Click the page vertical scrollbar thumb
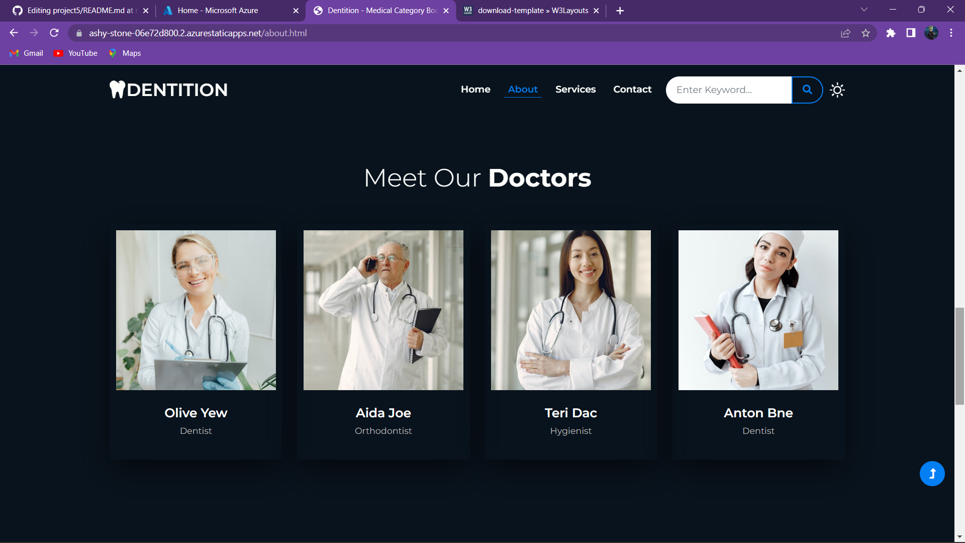Screen dimensions: 965x543 pos(959,356)
